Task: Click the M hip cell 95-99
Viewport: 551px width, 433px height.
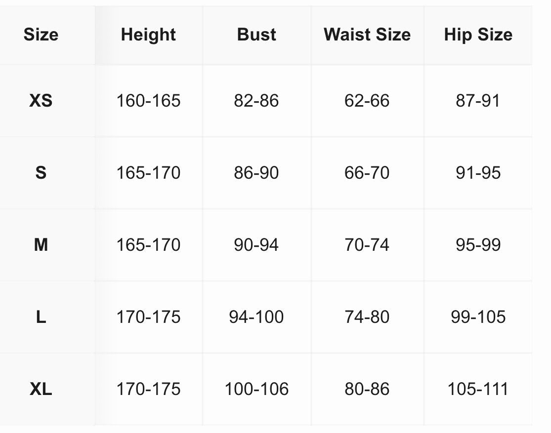Action: (478, 245)
